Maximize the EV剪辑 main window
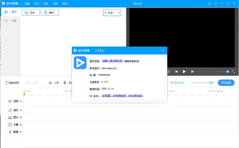Image resolution: width=239 pixels, height=148 pixels. tap(228, 4)
